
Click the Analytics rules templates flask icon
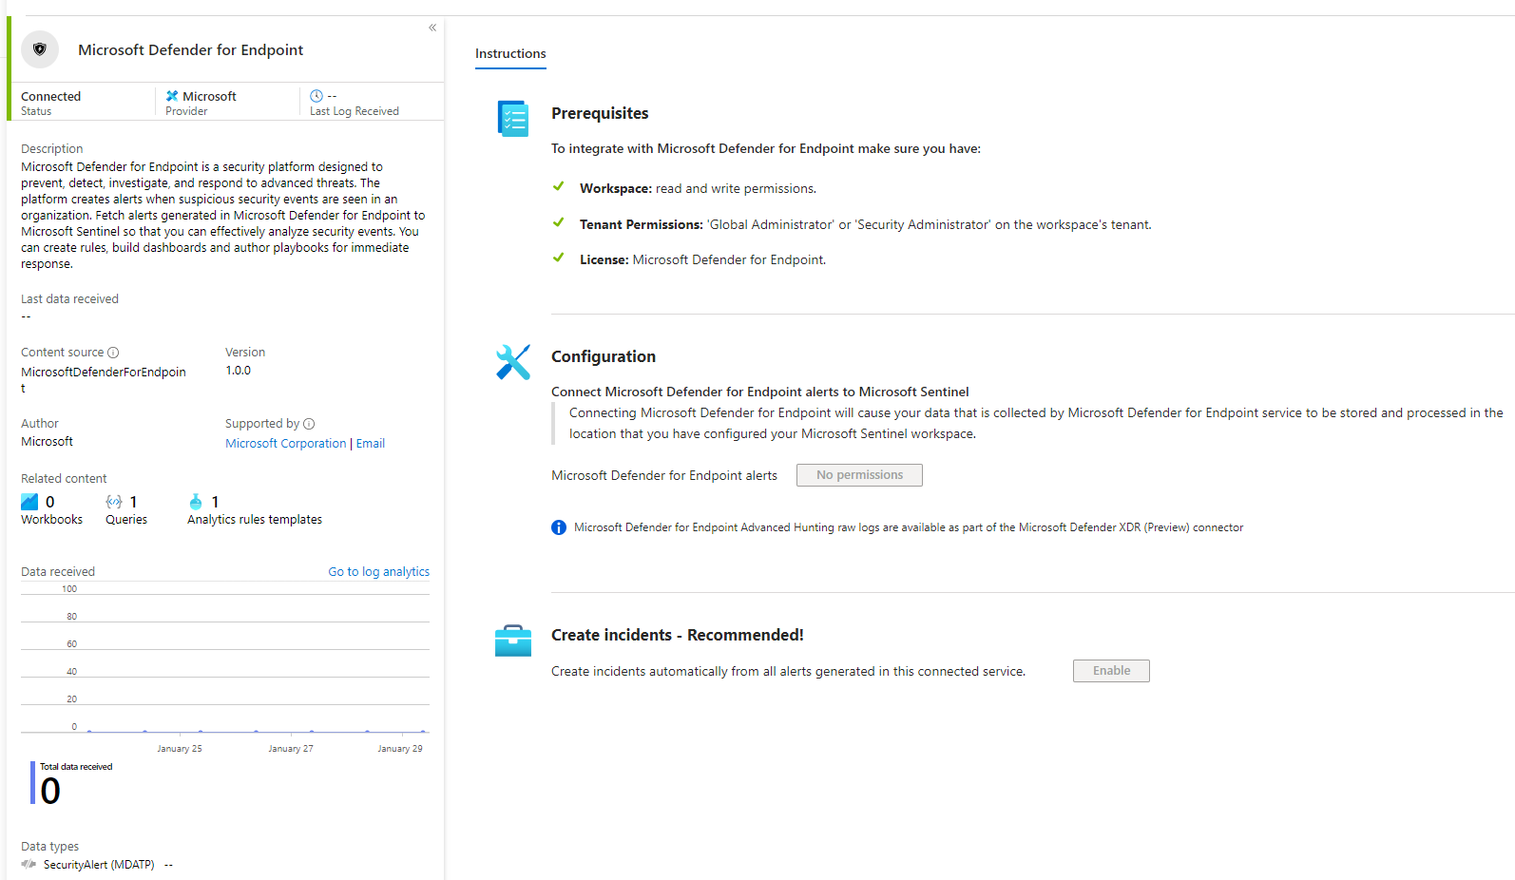click(196, 502)
